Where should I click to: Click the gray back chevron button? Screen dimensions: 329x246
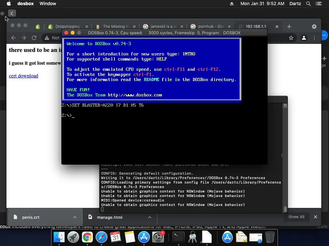click(12, 13)
